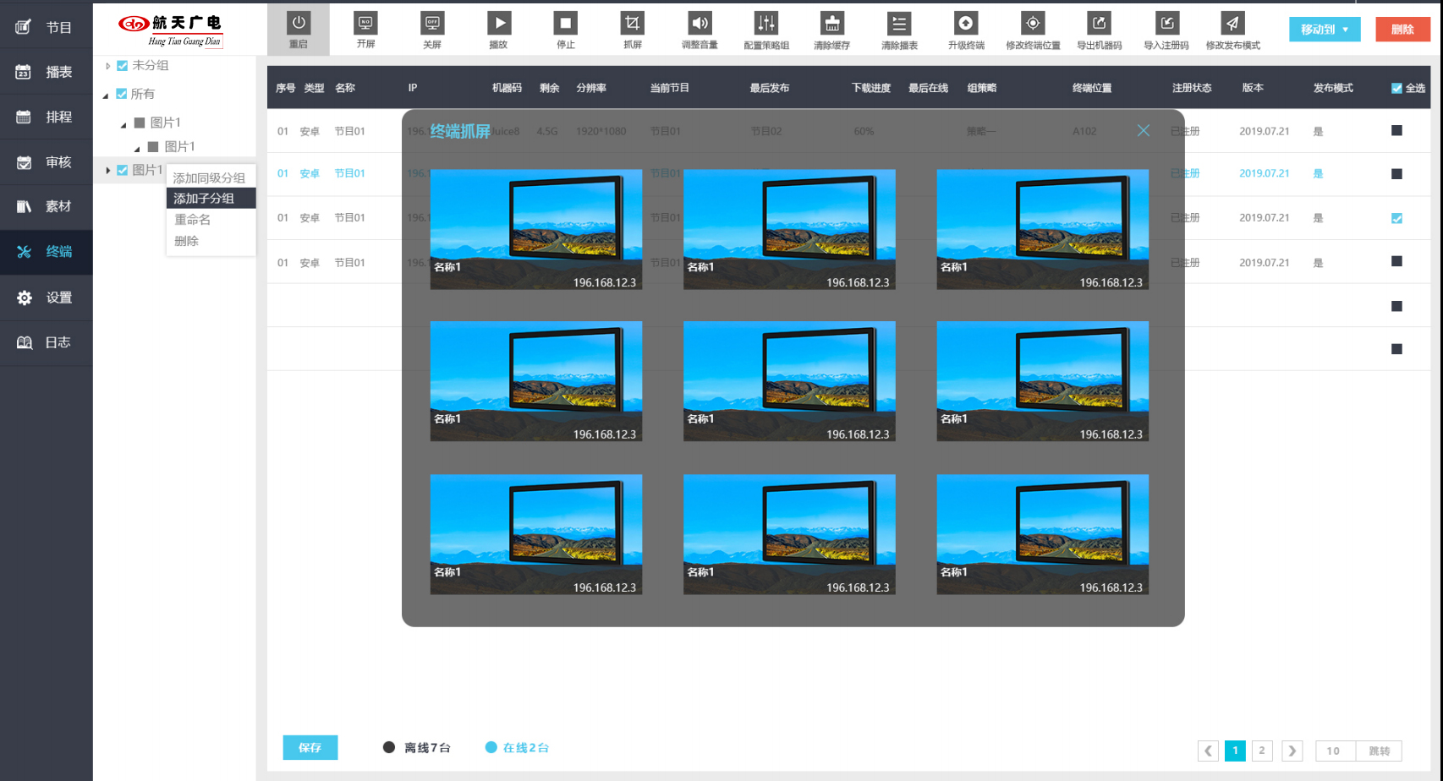Collapse the 所有 tree node

[106, 95]
